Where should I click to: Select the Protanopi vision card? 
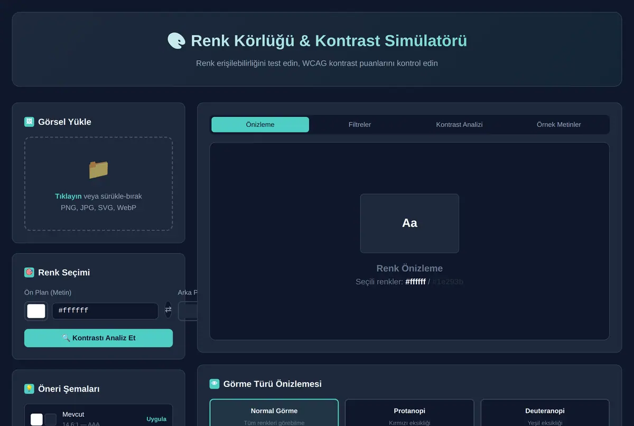(409, 413)
